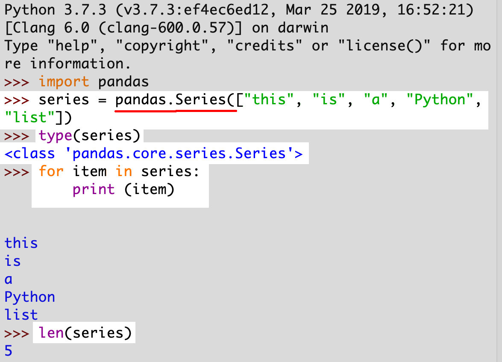502x362 pixels.
Task: Click the output line 'Python'
Action: (x=30, y=297)
